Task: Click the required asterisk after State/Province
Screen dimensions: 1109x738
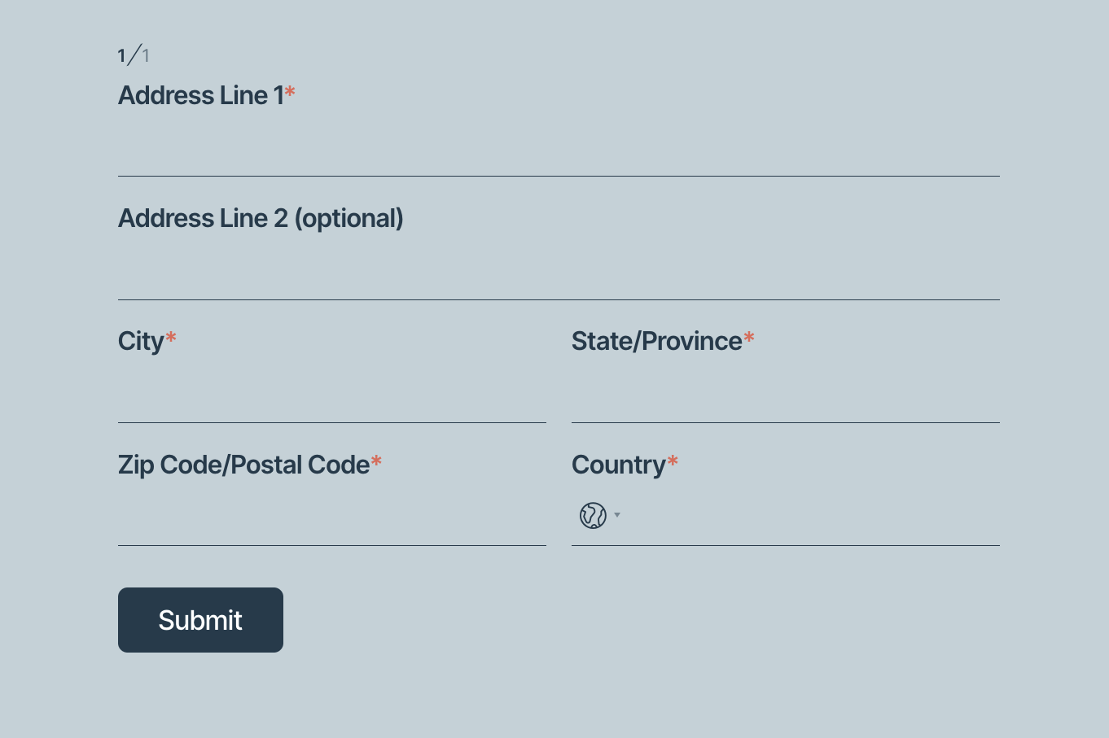Action: pyautogui.click(x=749, y=338)
